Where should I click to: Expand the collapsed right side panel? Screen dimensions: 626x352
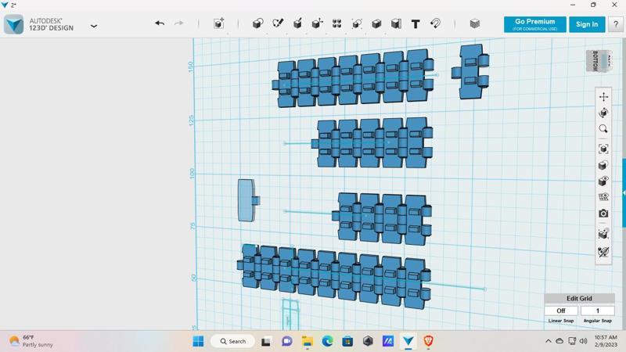624,192
